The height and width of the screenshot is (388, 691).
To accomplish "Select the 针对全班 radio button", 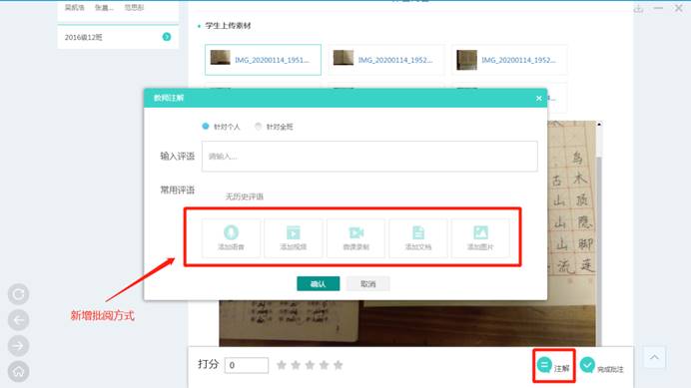I will [x=259, y=127].
